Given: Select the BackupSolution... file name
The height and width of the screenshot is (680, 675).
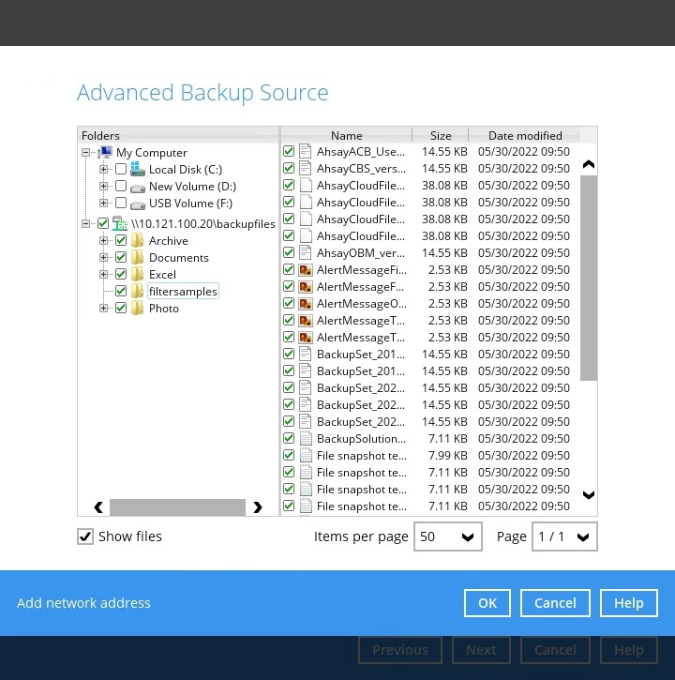Looking at the screenshot, I should 361,438.
